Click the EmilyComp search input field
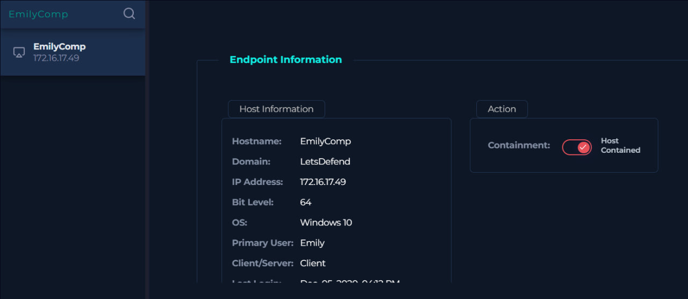The height and width of the screenshot is (299, 688). click(x=62, y=15)
